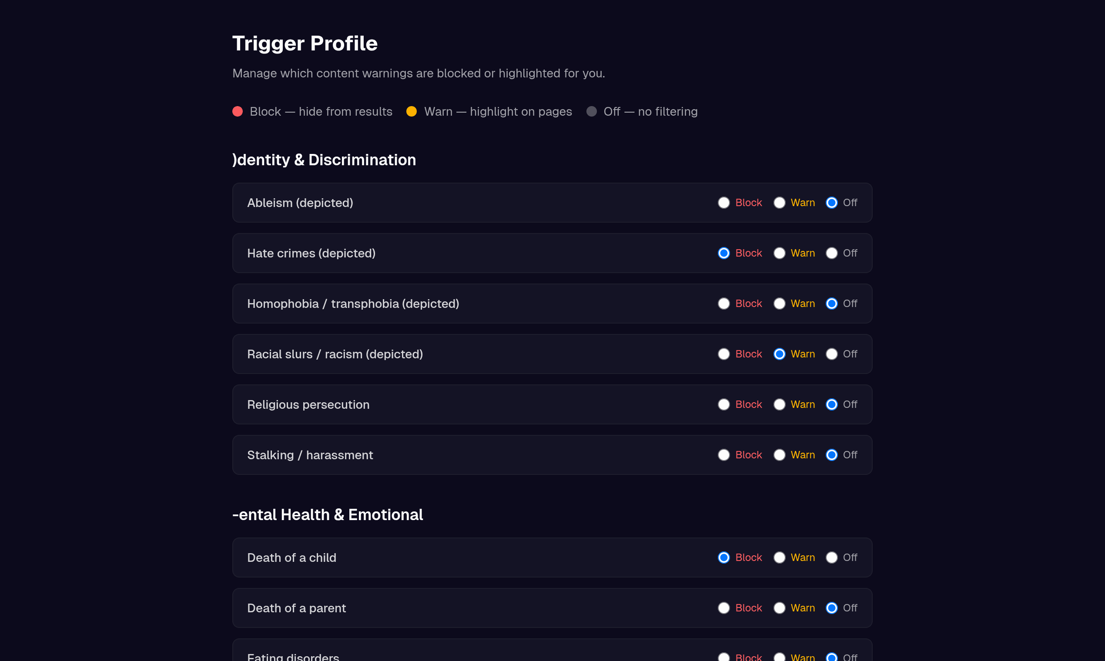Choose Warn for Homophobia / transphobia
This screenshot has width=1105, height=661.
point(779,304)
